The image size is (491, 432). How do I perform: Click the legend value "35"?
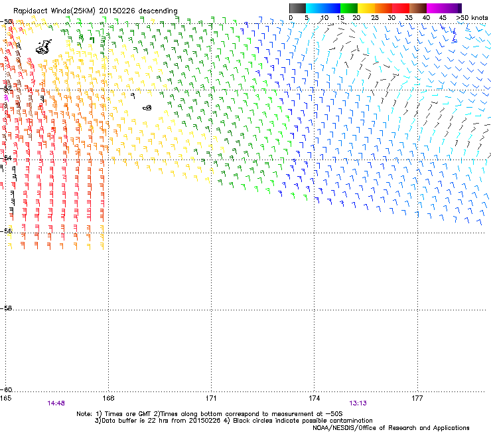pos(409,18)
